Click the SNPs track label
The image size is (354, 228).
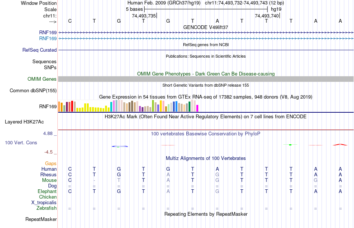point(50,67)
